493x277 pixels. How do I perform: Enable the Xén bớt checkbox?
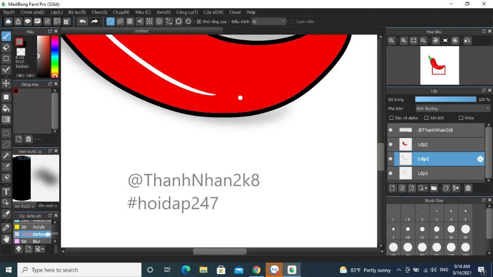(427, 118)
